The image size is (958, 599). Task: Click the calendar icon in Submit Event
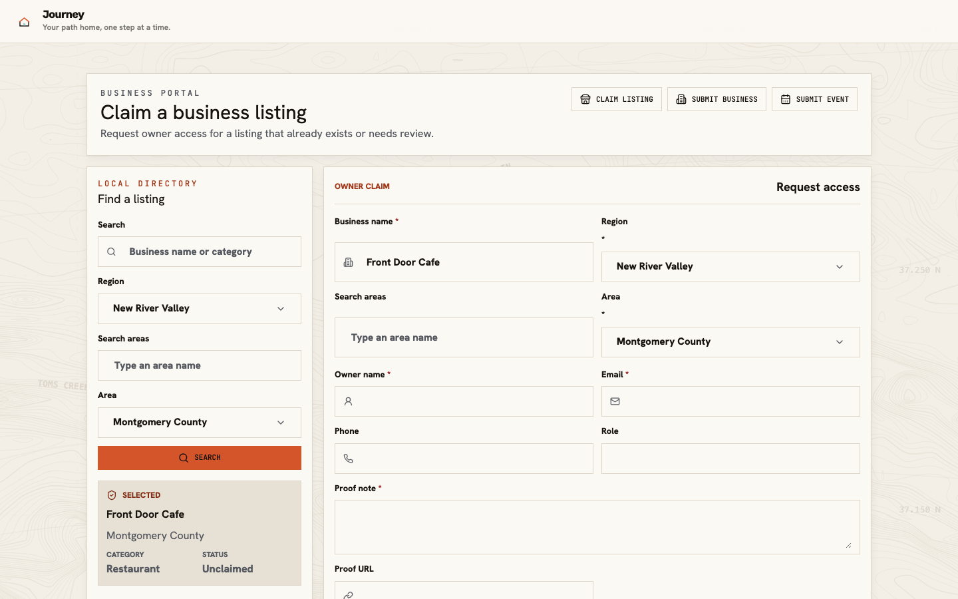pos(786,99)
